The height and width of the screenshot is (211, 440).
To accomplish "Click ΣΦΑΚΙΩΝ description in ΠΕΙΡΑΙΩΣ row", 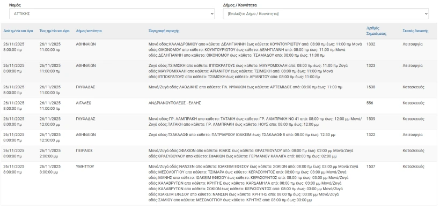I will click(x=251, y=154).
